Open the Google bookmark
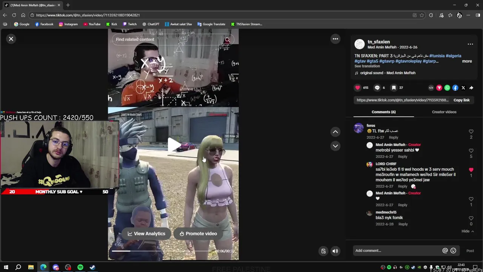This screenshot has width=483, height=272. [22, 24]
